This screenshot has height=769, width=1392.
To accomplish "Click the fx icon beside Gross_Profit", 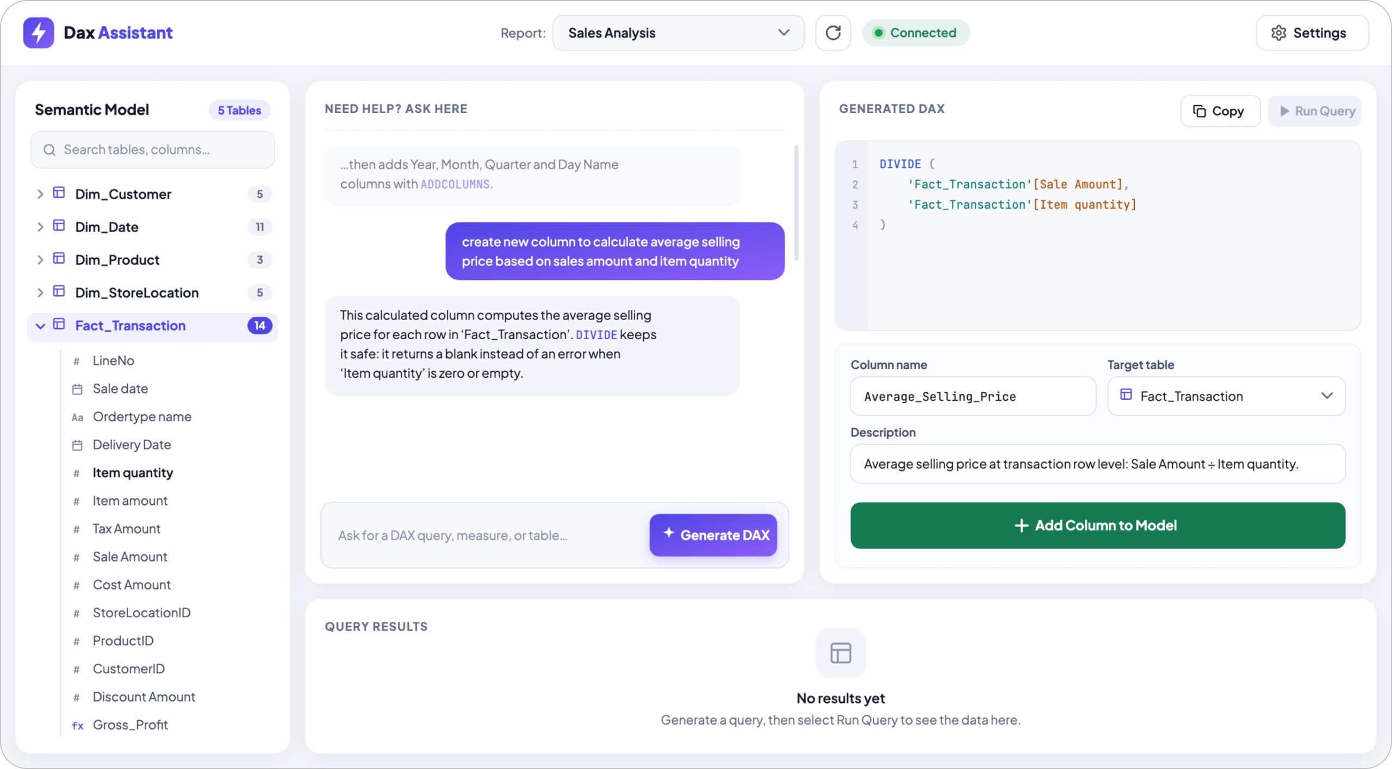I will [x=78, y=725].
